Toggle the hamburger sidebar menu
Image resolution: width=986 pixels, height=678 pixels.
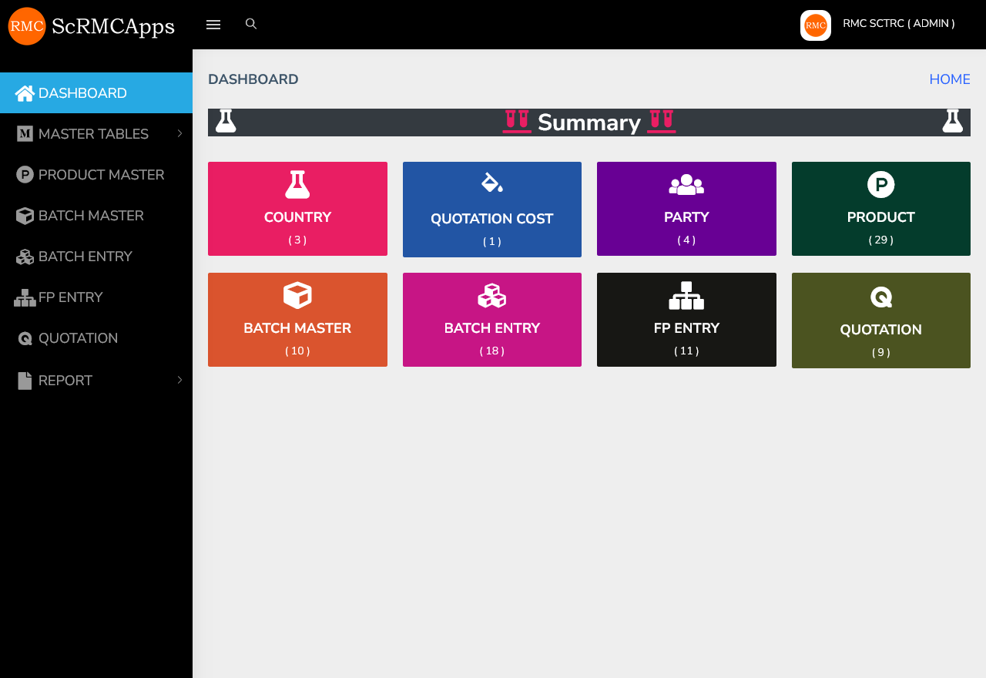tap(213, 25)
